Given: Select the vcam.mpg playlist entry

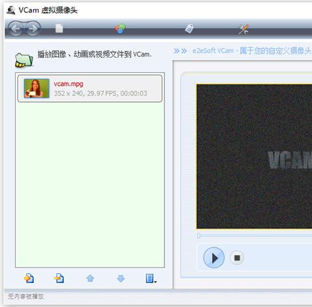Looking at the screenshot, I should (90, 88).
